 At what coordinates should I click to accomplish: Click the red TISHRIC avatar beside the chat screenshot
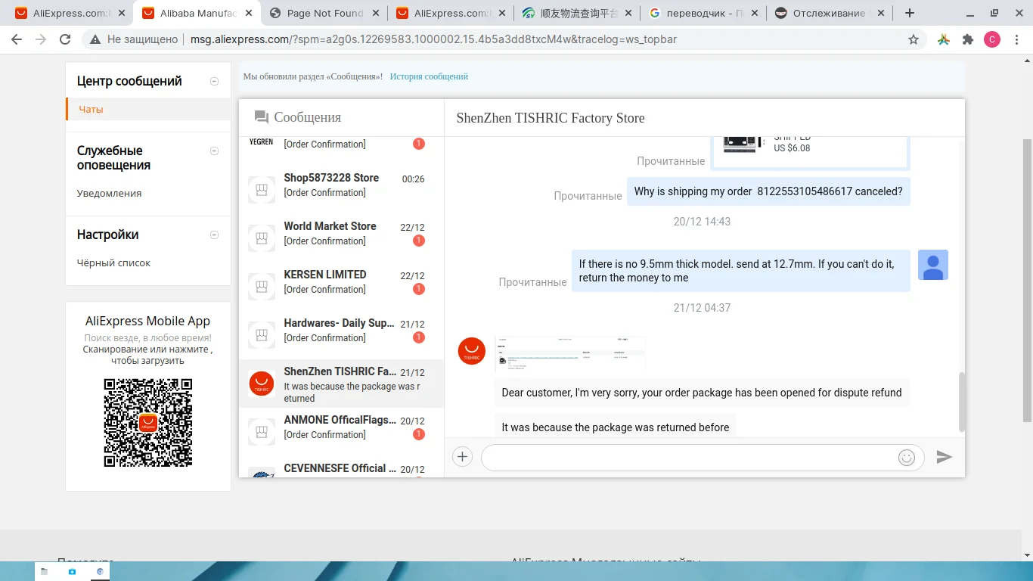472,351
